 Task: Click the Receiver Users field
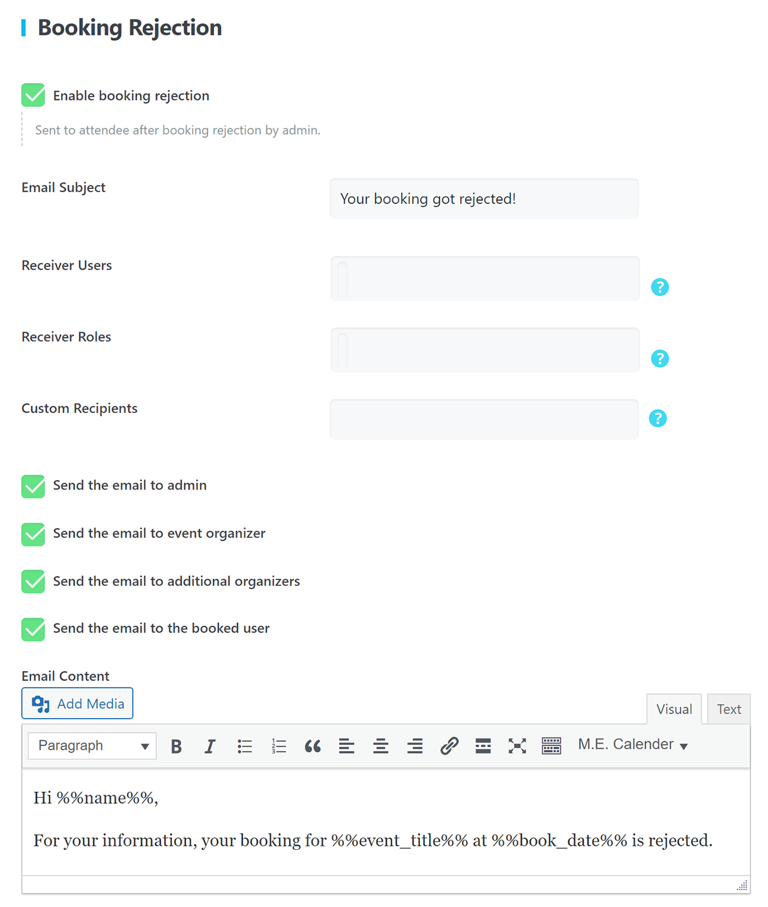pyautogui.click(x=485, y=279)
